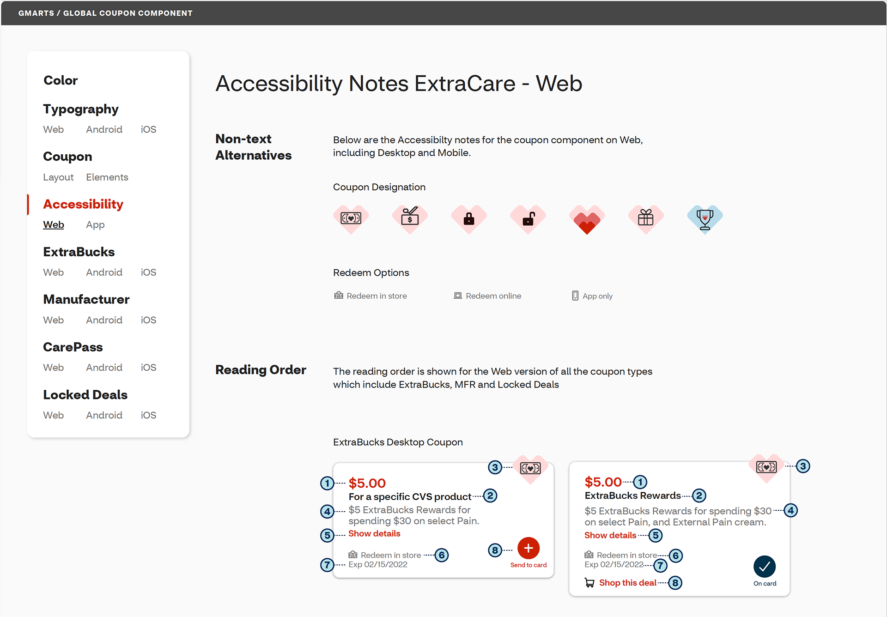This screenshot has width=887, height=617.
Task: Click the Shop this deal link
Action: [x=627, y=583]
